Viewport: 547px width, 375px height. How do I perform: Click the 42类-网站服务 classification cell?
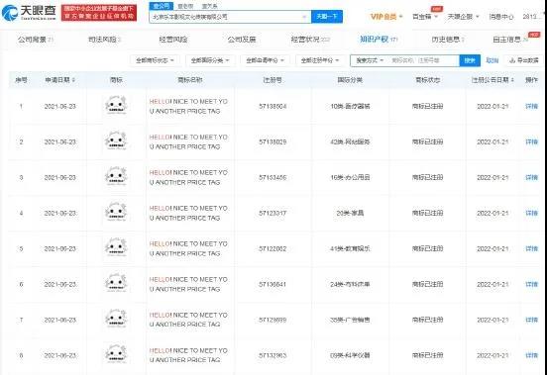[x=350, y=141]
